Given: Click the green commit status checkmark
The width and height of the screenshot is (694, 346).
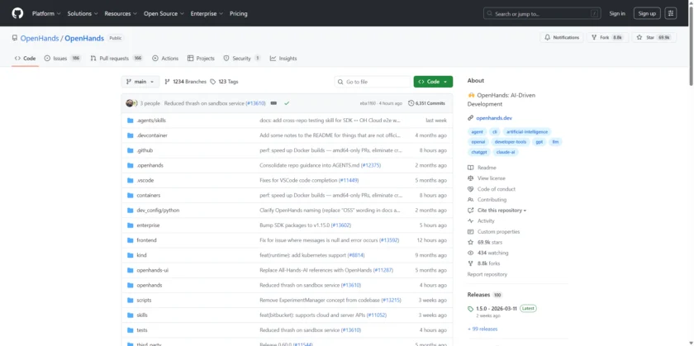Looking at the screenshot, I should [287, 103].
